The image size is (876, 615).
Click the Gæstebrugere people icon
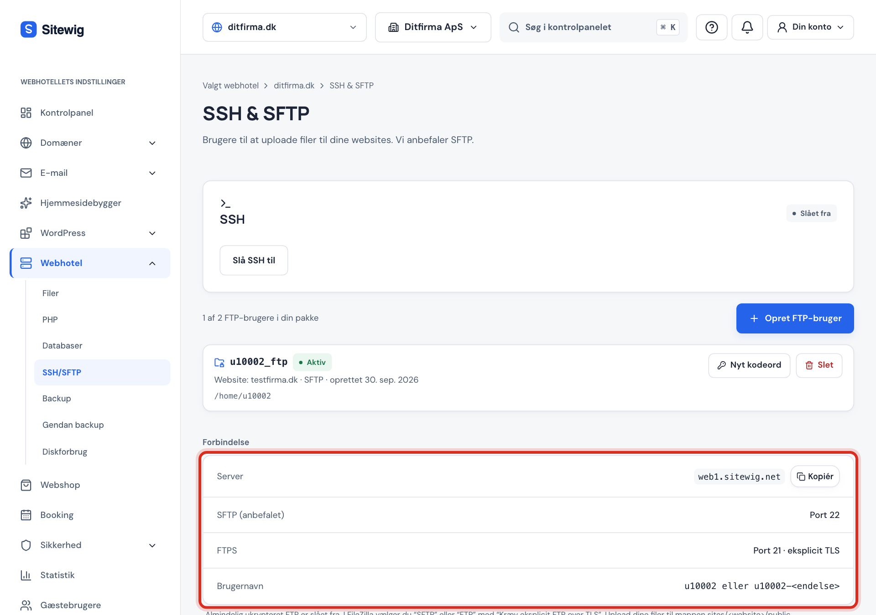point(26,605)
